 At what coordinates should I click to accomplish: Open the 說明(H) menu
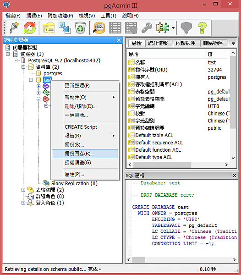[x=130, y=16]
